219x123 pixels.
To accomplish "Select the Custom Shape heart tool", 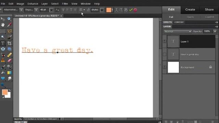I will point(3,79).
